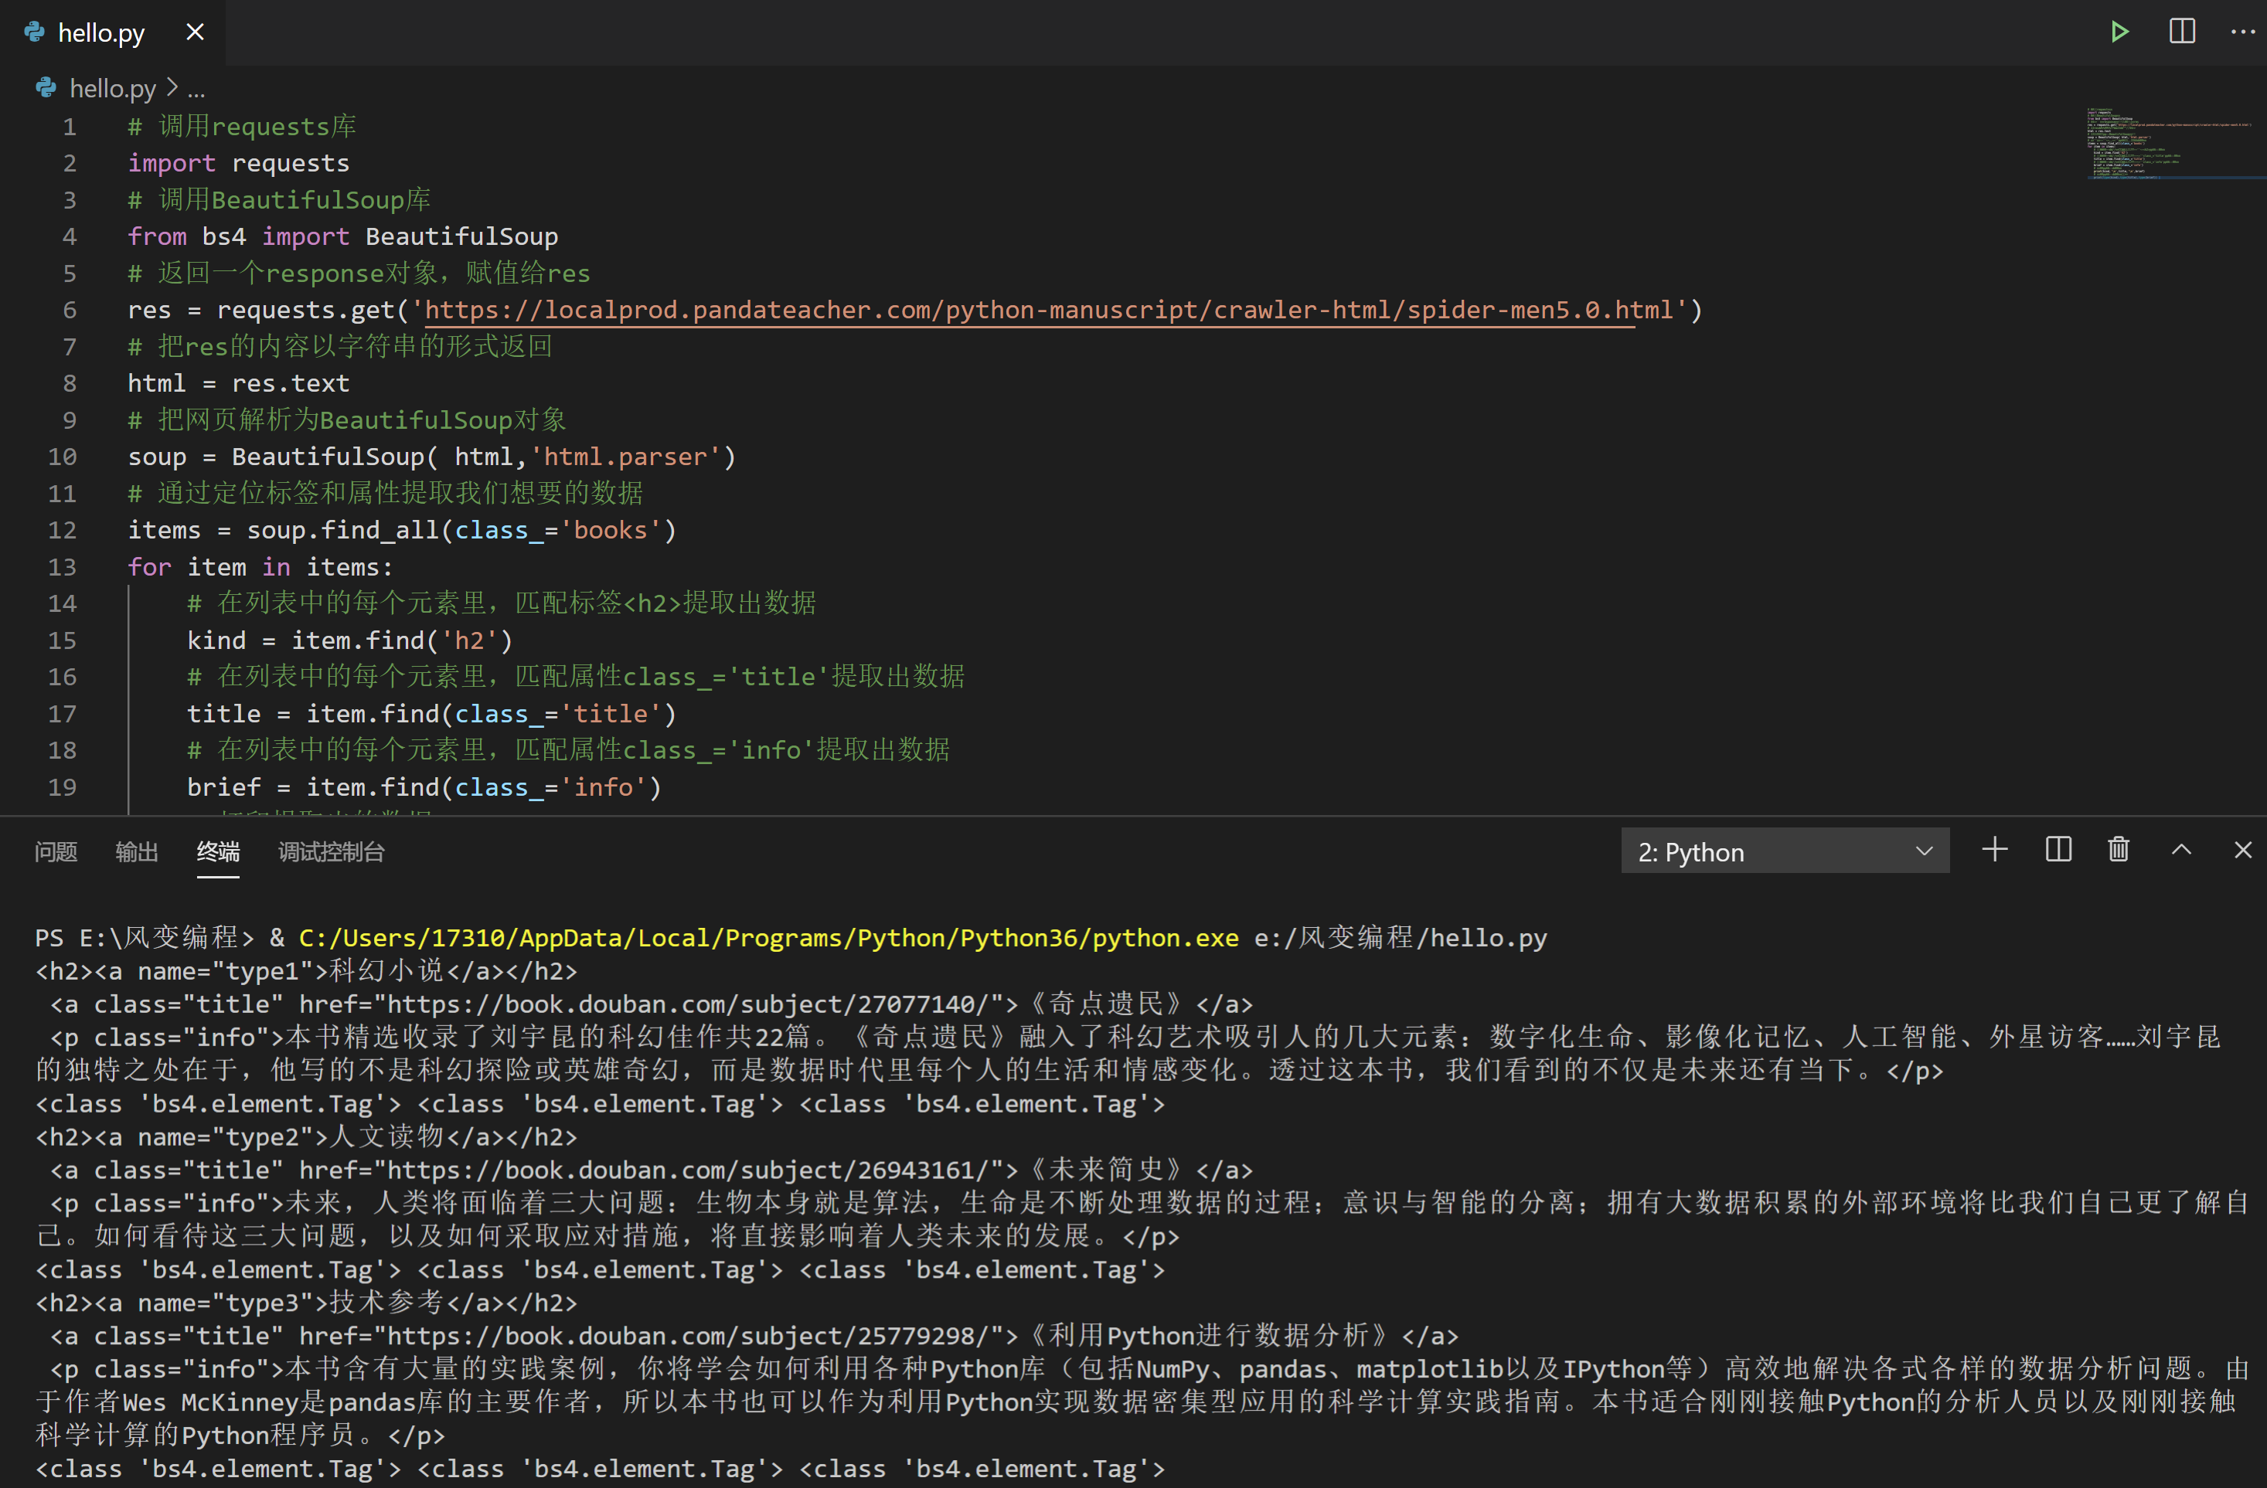Click the terminal line containing 技术参考

pyautogui.click(x=307, y=1303)
